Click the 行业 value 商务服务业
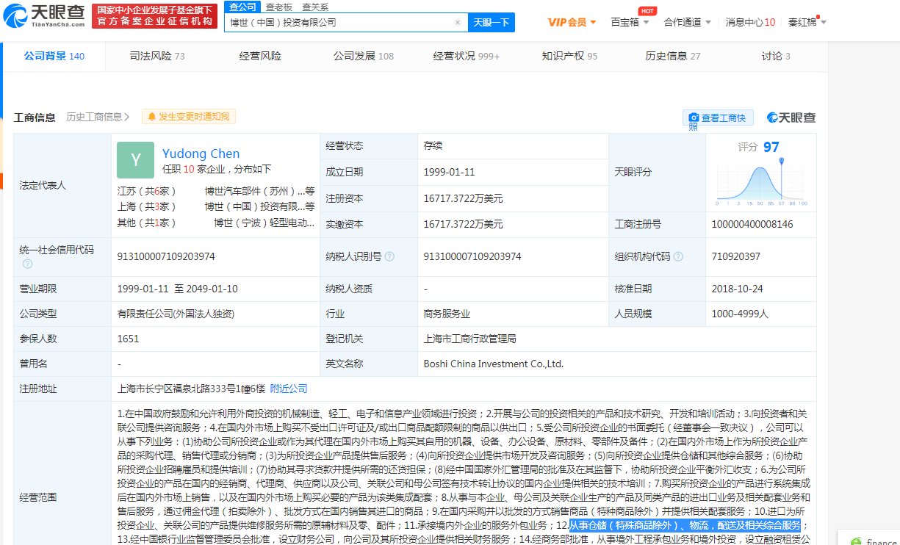This screenshot has width=900, height=545. (x=447, y=314)
